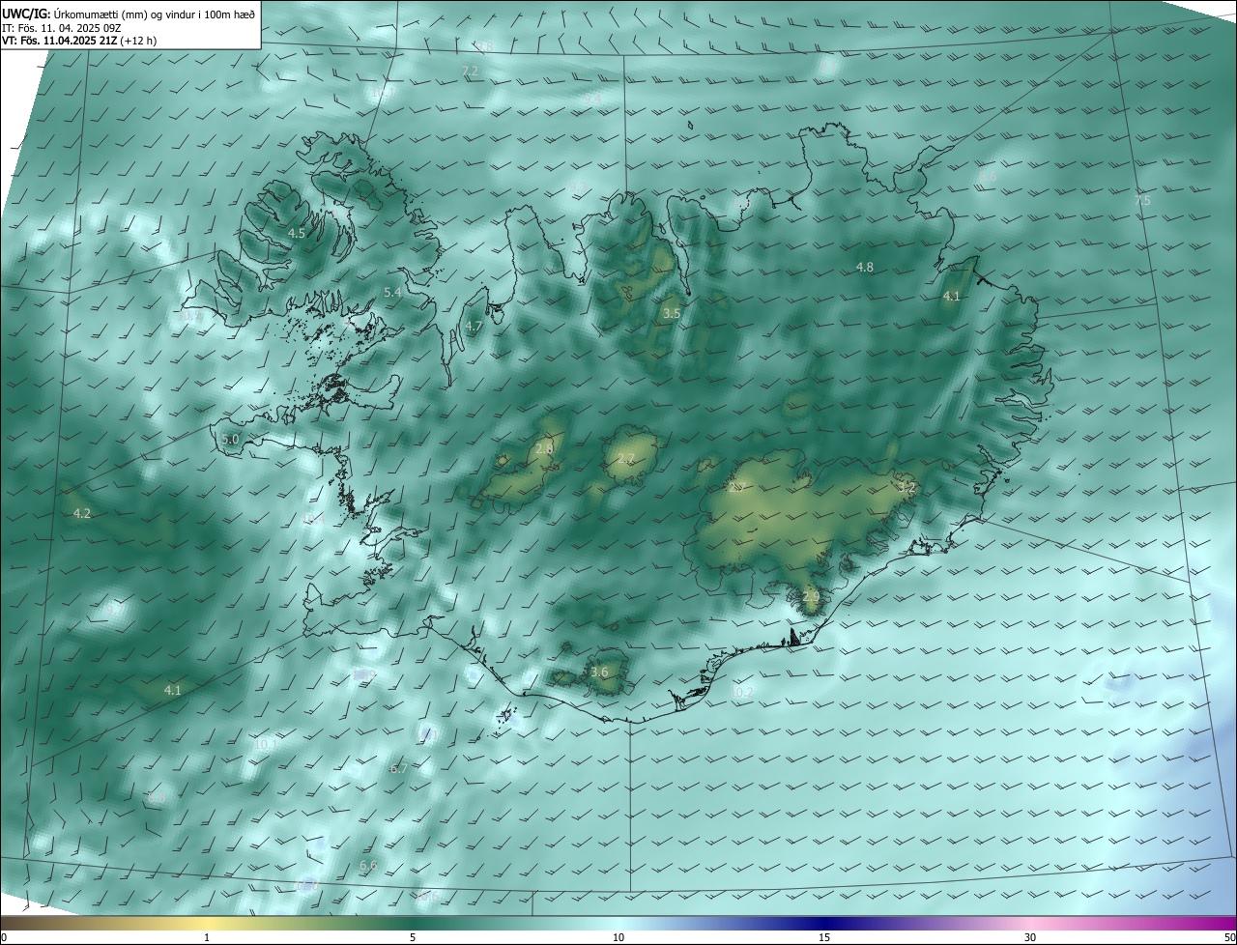Click the 4.2 value label on the map
This screenshot has width=1237, height=945.
tap(82, 514)
